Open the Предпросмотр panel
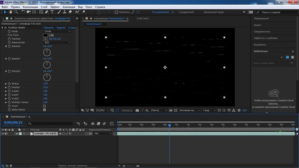This screenshot has height=168, width=299. [x=262, y=32]
